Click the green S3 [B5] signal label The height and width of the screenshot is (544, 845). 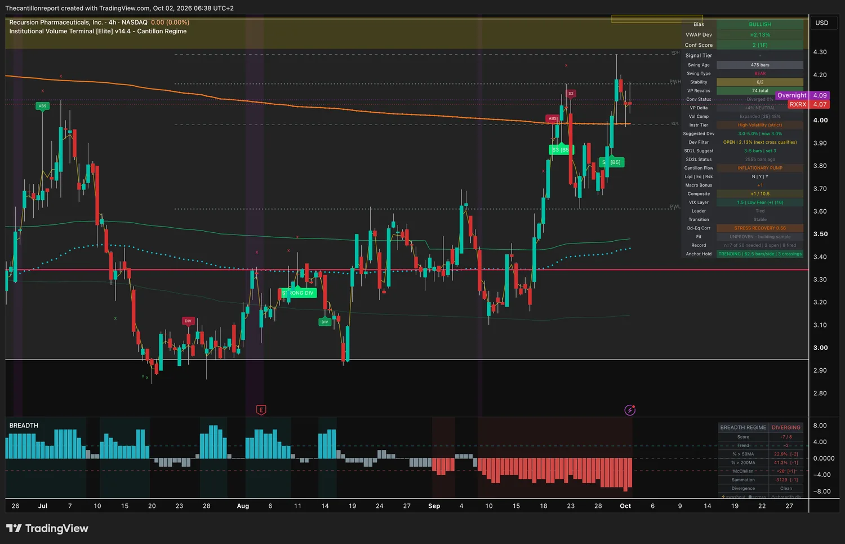[x=560, y=149]
